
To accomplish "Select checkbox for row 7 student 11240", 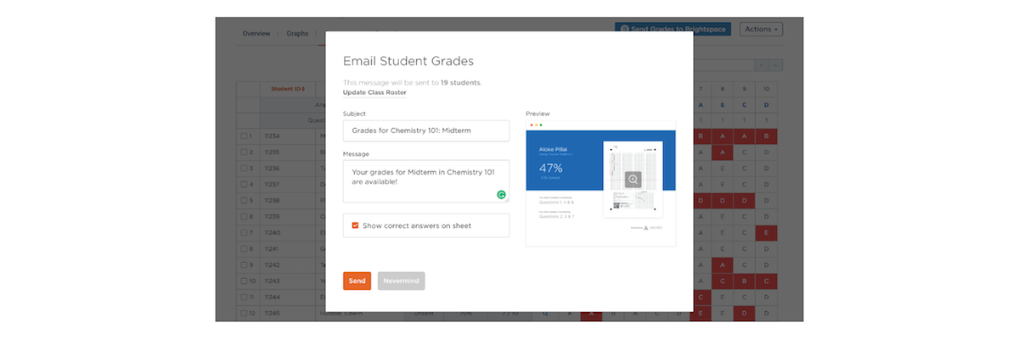I will tap(244, 232).
